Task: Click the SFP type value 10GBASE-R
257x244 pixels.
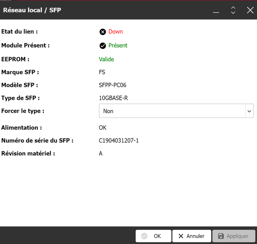Action: (x=113, y=98)
